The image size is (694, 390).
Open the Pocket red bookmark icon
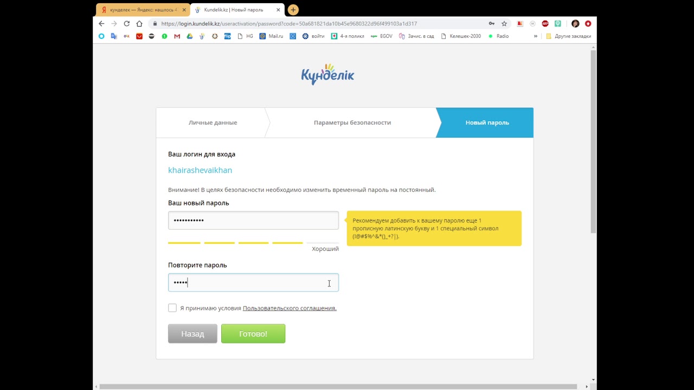[139, 36]
